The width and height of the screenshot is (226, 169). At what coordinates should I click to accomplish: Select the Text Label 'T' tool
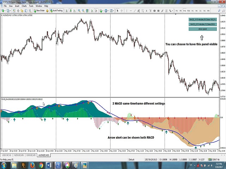(x=150, y=11)
